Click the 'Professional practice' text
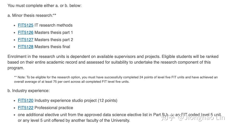 pyautogui.click(x=54, y=108)
